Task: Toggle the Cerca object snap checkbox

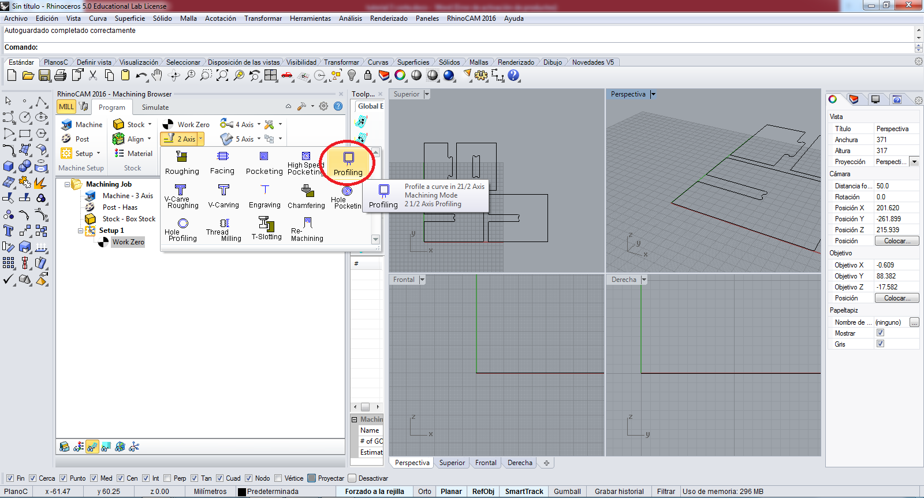Action: (33, 478)
